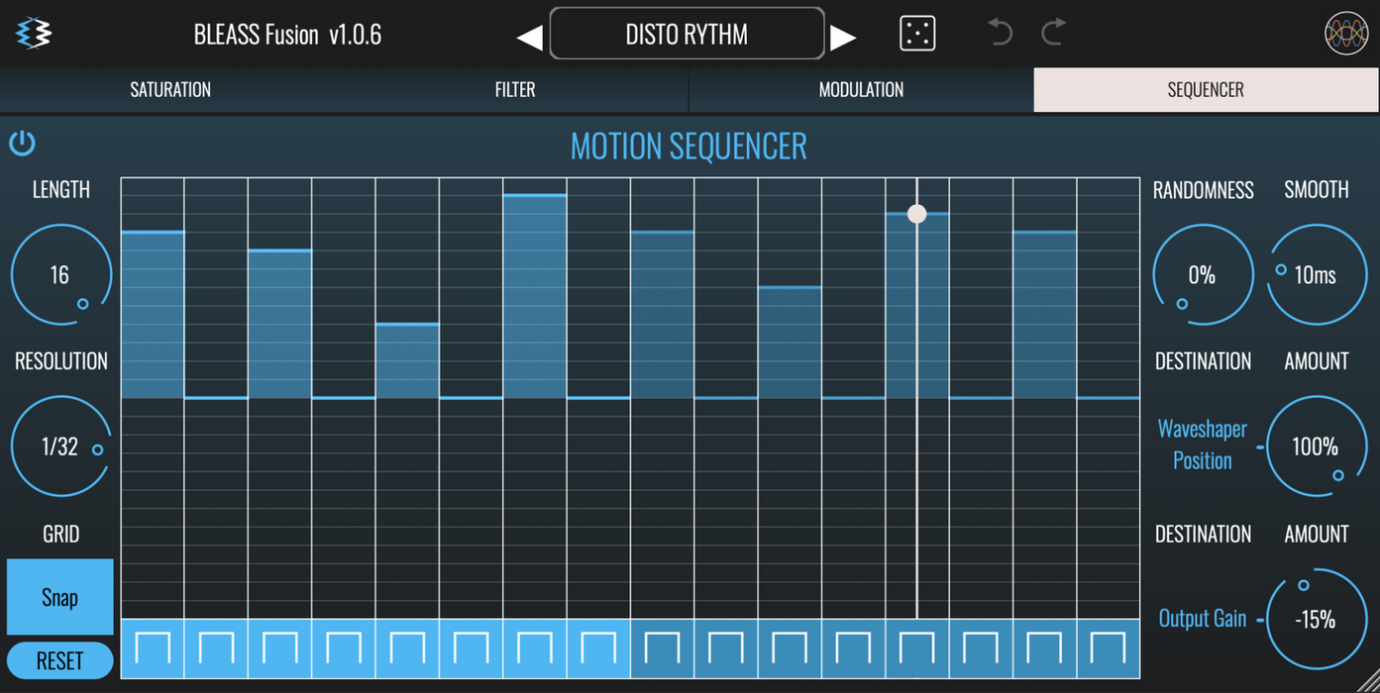
Task: Open the FILTER tab
Action: (515, 90)
